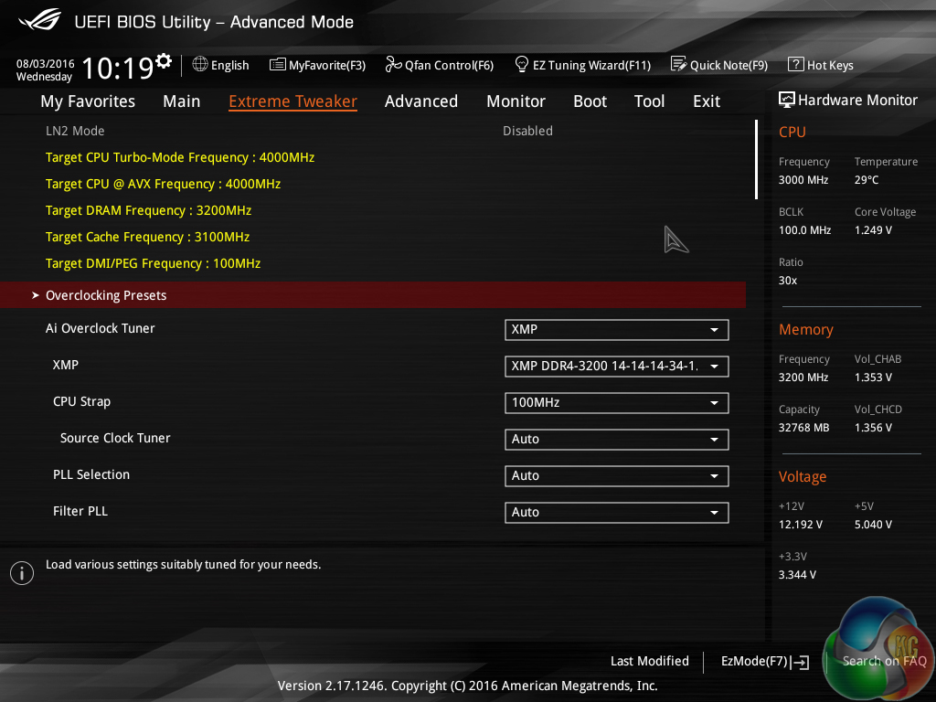Click Vol_CHAB value 1.353 V

coord(873,378)
